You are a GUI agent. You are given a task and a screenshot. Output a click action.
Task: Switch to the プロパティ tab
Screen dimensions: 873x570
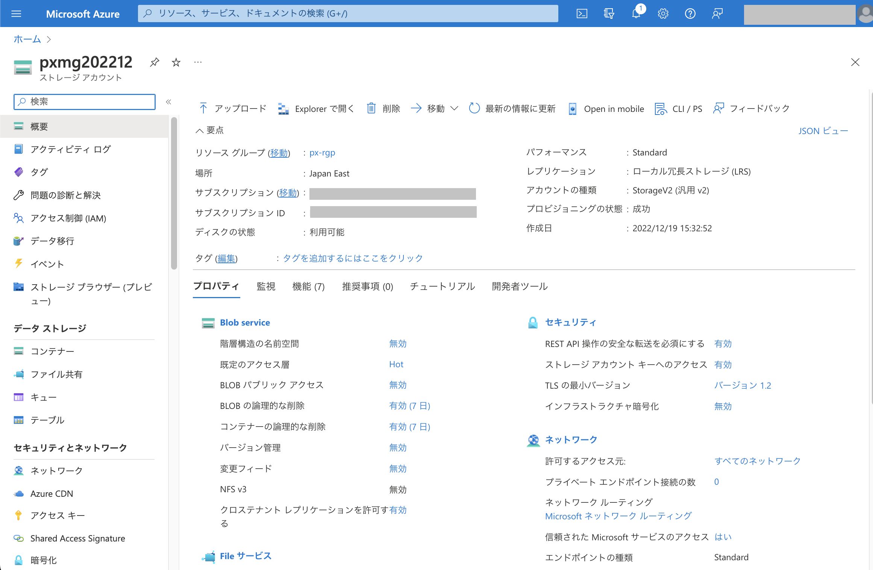pos(216,287)
